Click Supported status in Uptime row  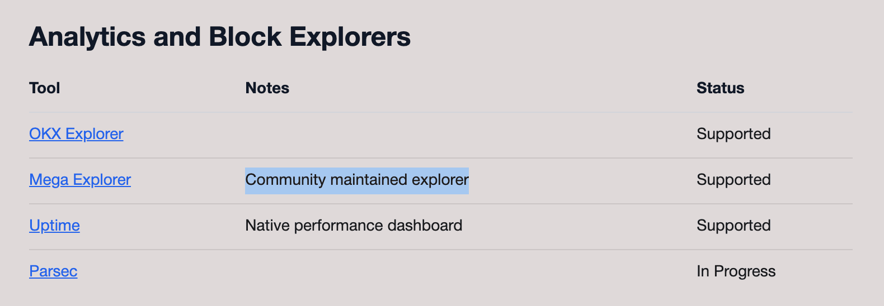tap(733, 226)
